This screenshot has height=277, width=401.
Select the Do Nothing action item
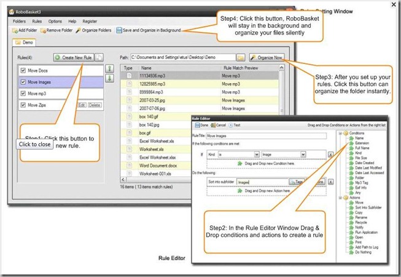(363, 252)
